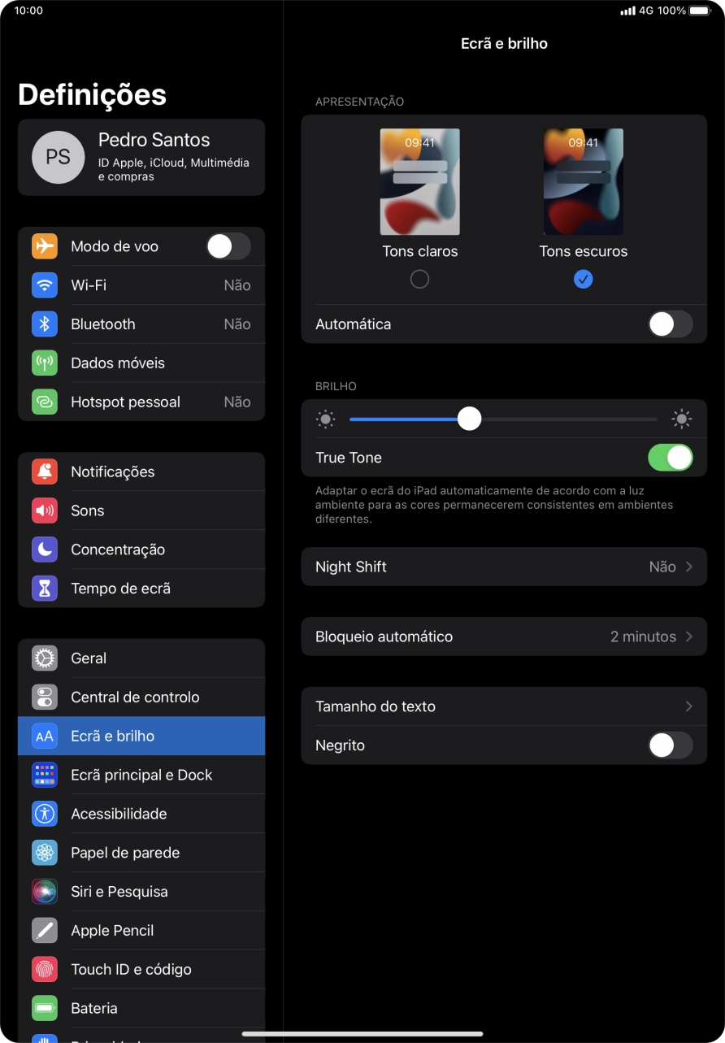Image resolution: width=725 pixels, height=1043 pixels.
Task: Disable the True Tone switch
Action: click(x=670, y=458)
